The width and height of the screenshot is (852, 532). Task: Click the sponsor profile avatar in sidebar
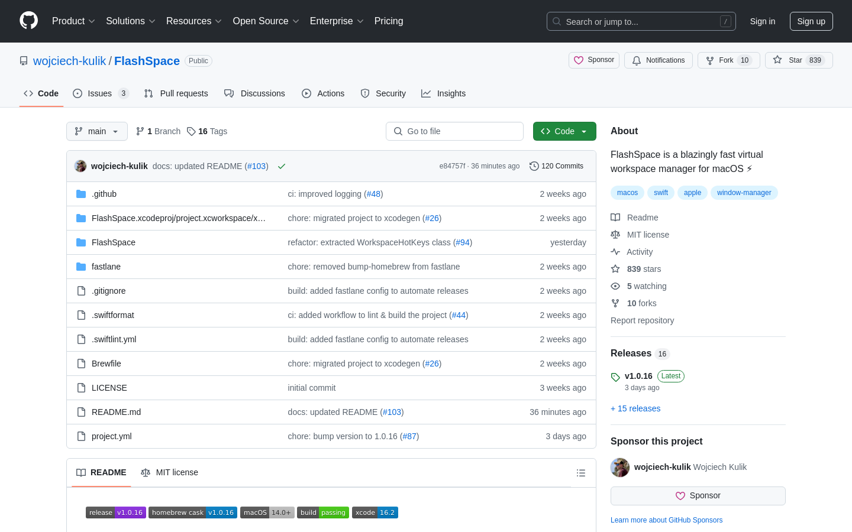(x=620, y=467)
